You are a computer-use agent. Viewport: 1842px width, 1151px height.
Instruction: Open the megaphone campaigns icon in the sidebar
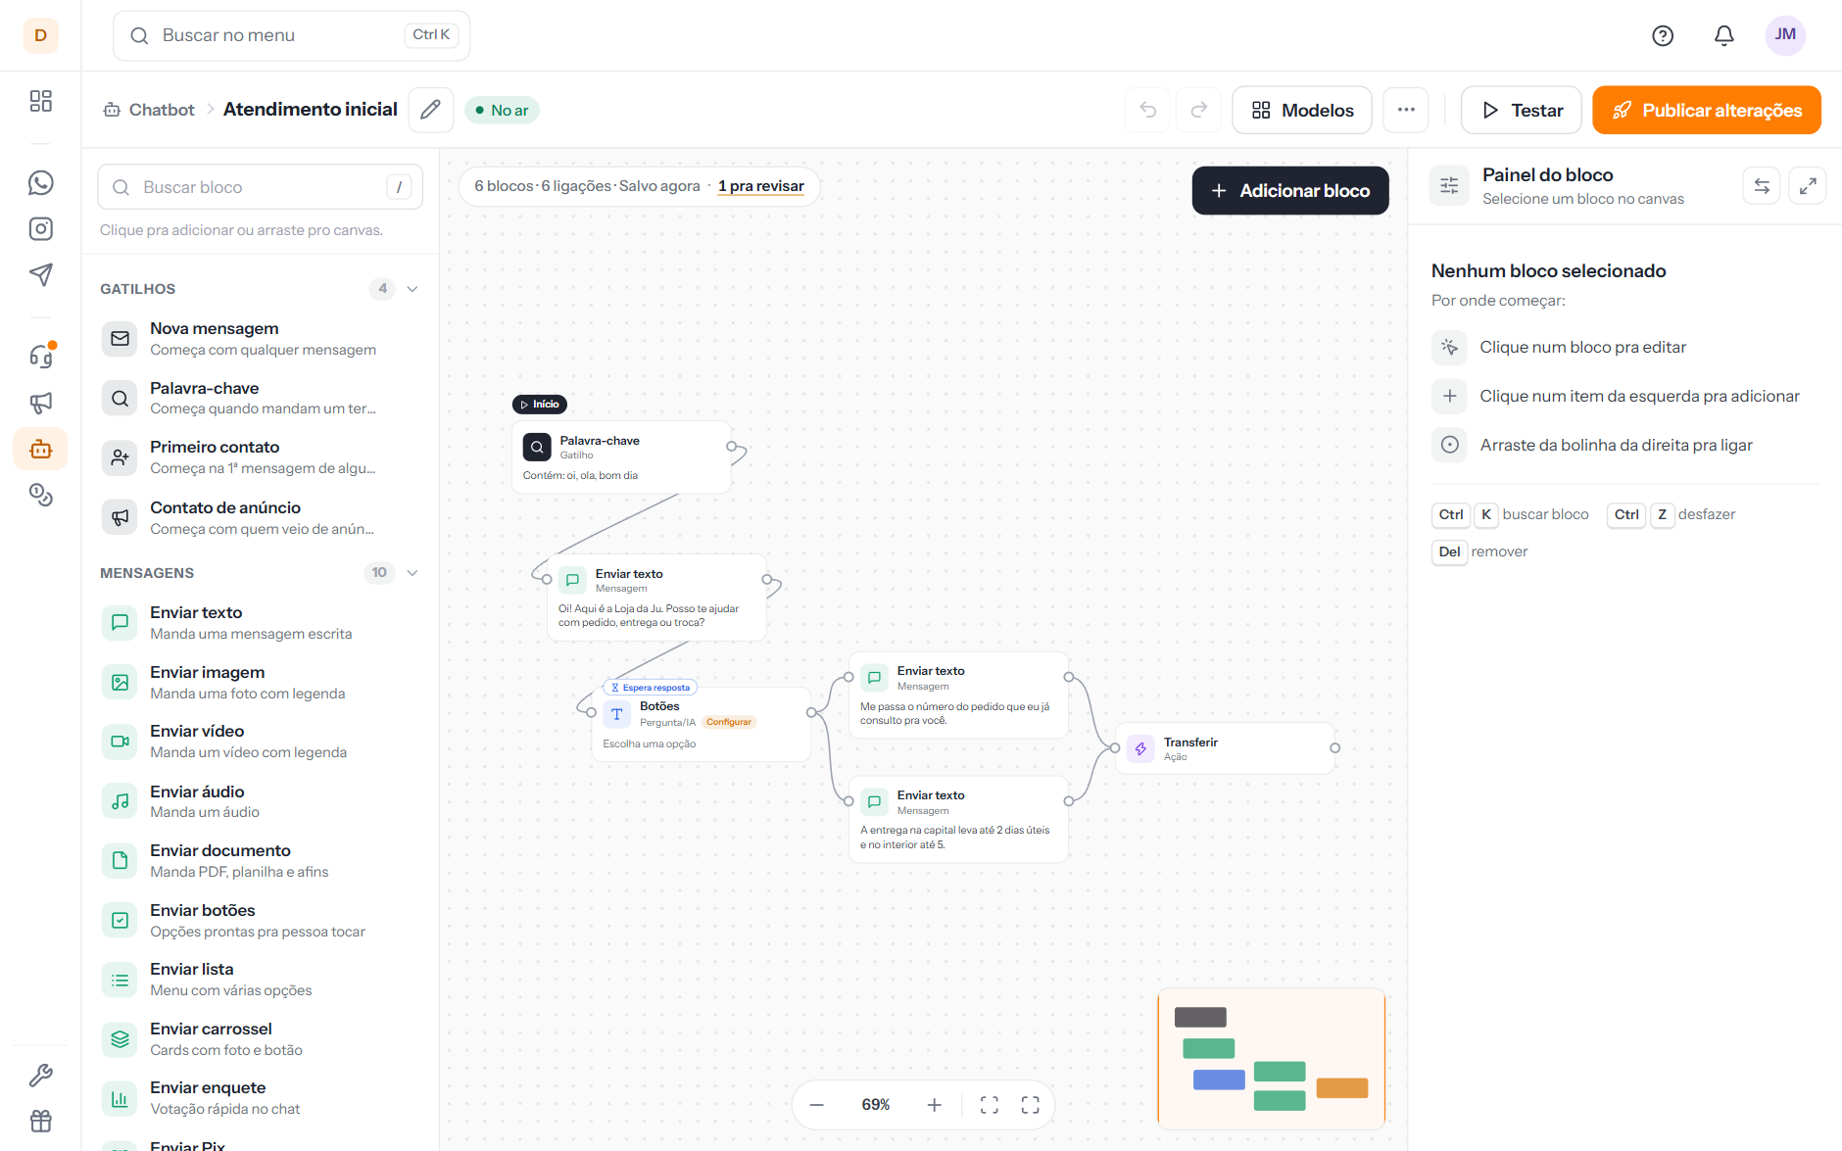pyautogui.click(x=40, y=403)
